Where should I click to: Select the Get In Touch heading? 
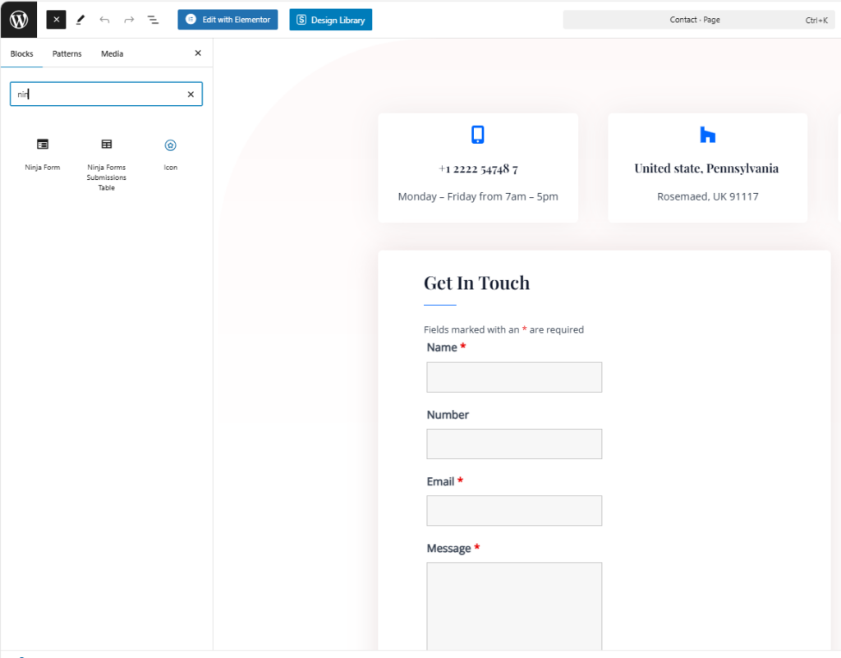coord(477,283)
